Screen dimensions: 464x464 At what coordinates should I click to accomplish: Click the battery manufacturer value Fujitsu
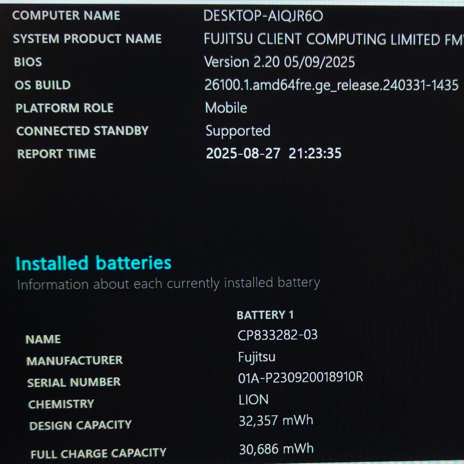pos(256,357)
